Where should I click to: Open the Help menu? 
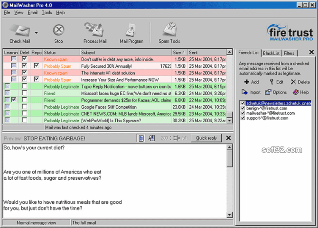60,13
